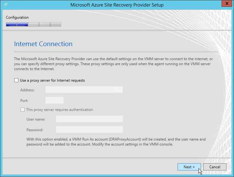Click the Address label text
The image size is (234, 177).
27,90
